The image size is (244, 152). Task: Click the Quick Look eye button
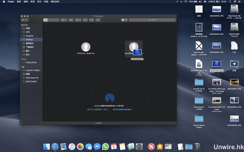[x=71, y=20]
